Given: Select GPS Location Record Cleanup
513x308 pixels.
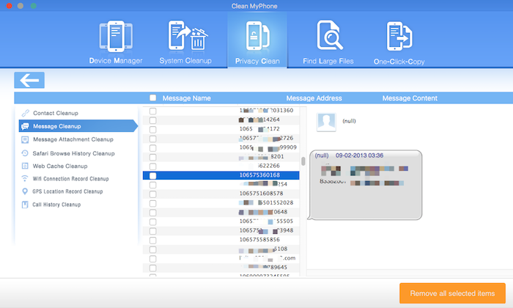Looking at the screenshot, I should [67, 191].
